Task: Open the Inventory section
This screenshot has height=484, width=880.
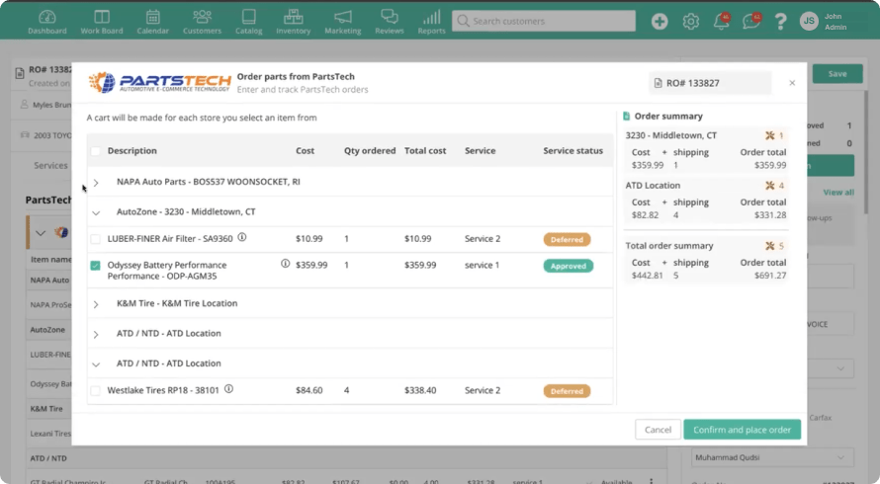Action: (x=293, y=22)
